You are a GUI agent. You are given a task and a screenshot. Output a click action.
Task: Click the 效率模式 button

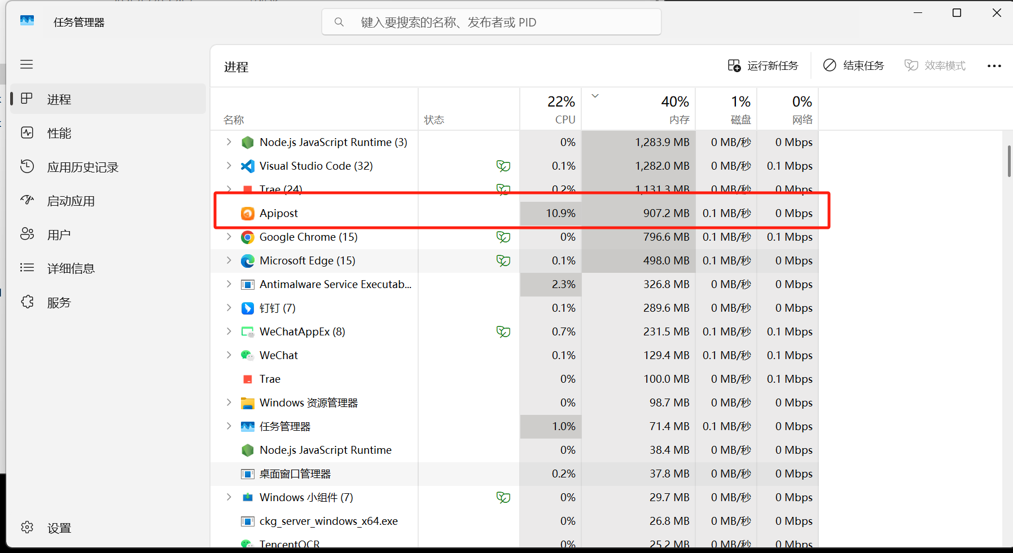click(935, 66)
